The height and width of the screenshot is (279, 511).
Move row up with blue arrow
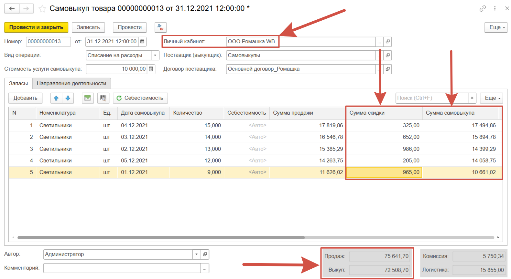pos(56,98)
